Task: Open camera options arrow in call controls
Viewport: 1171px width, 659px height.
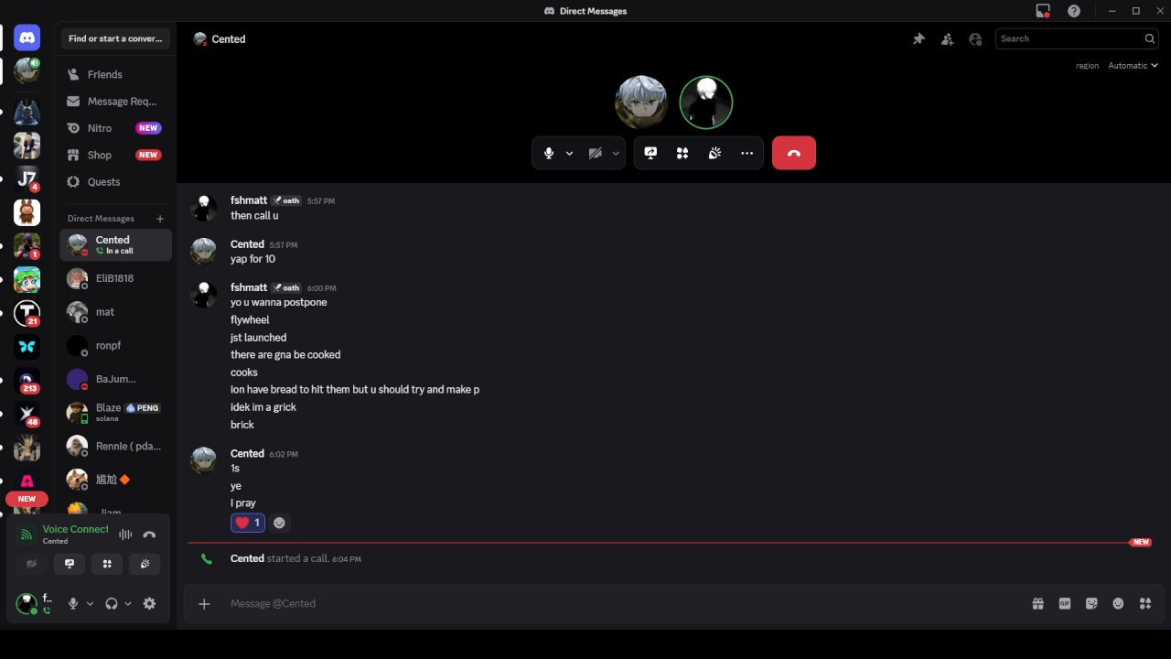Action: point(616,153)
